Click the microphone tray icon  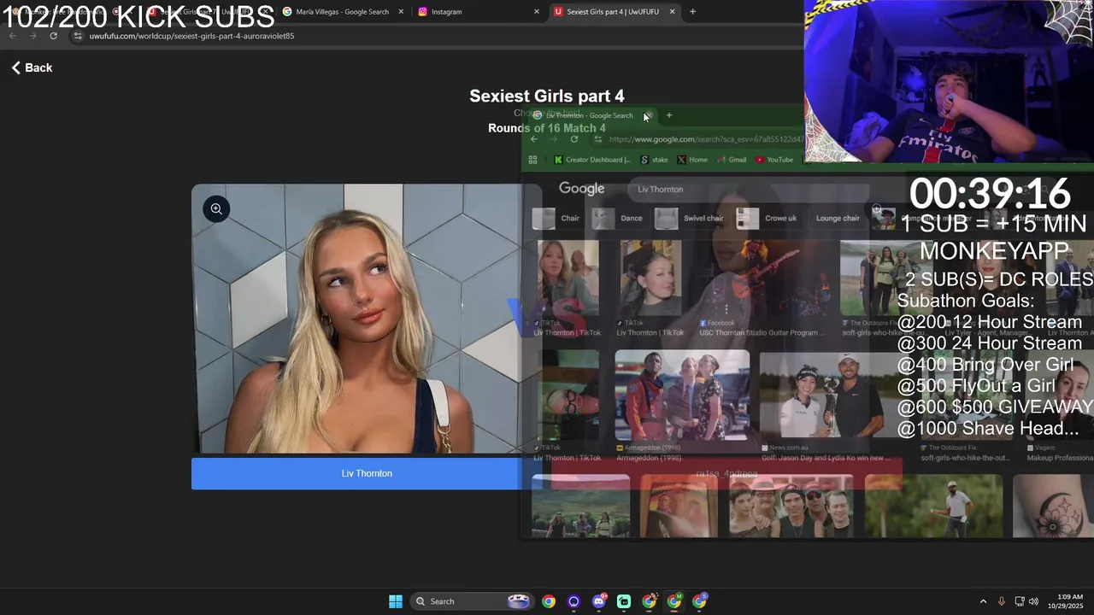[1002, 601]
